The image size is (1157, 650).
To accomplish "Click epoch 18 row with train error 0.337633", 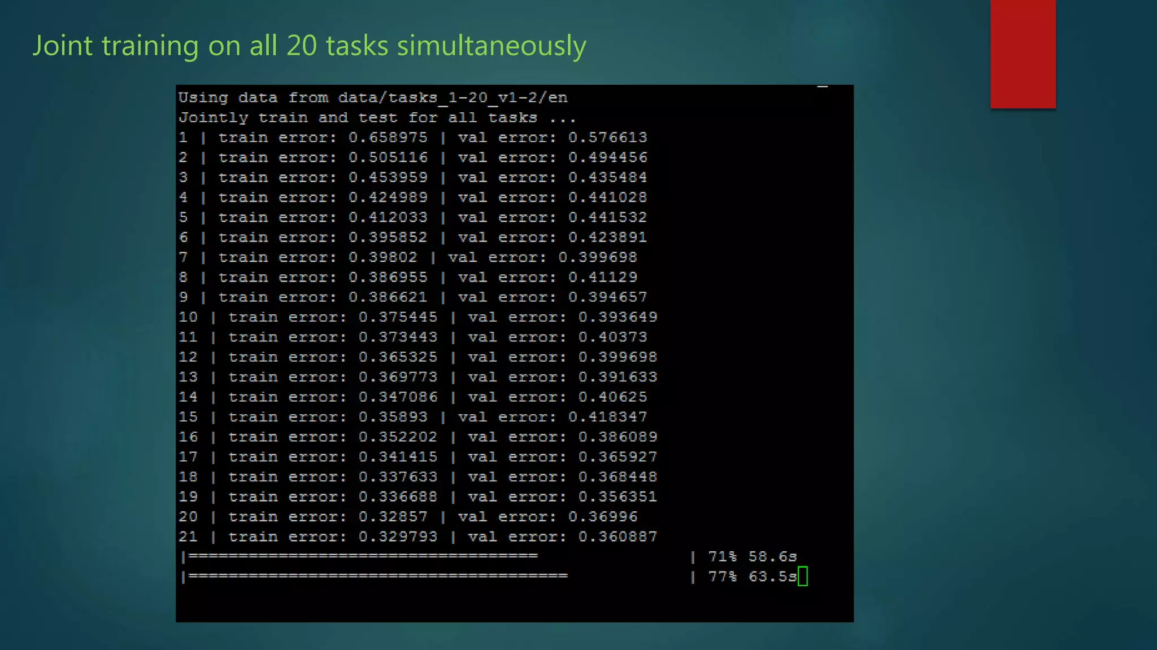I will tap(418, 477).
